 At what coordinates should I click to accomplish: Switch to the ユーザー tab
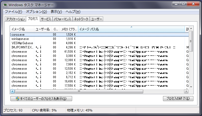(x=96, y=19)
